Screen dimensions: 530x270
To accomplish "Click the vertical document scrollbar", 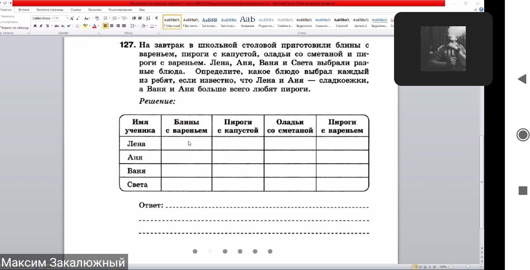I will tap(482, 182).
